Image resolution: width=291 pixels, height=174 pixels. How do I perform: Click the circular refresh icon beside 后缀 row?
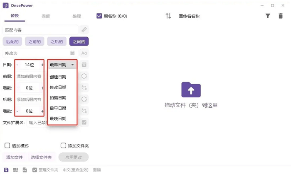(x=84, y=99)
